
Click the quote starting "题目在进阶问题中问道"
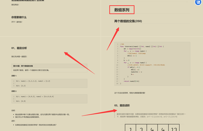151,115
